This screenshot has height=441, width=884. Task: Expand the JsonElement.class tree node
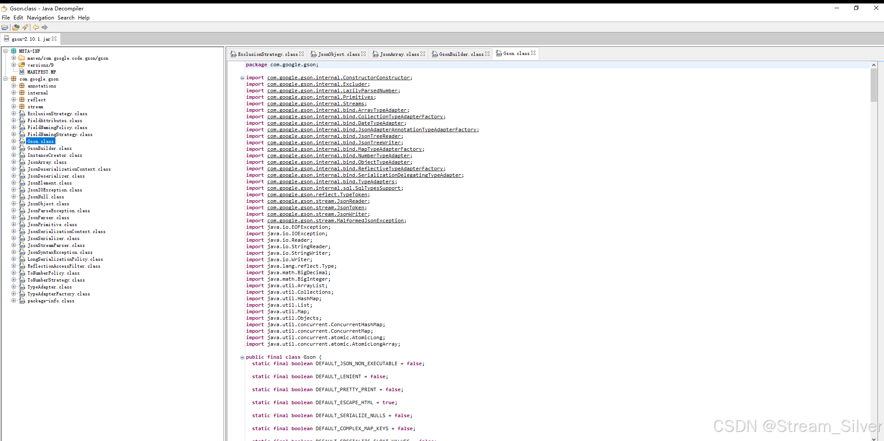[13, 182]
